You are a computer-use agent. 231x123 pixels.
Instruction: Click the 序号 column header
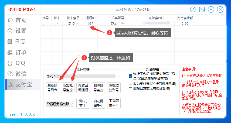click(46, 18)
